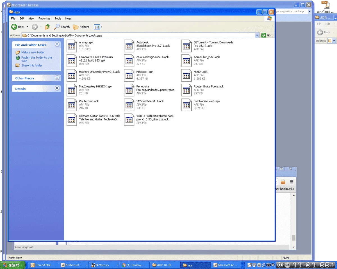Switch to Unread Mail taskbar button
337x269 pixels.
click(42, 265)
